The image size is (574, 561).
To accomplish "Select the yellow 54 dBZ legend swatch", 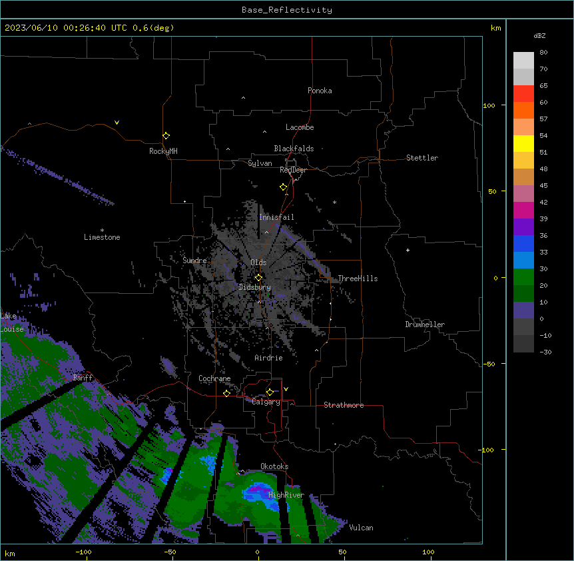I will (523, 143).
